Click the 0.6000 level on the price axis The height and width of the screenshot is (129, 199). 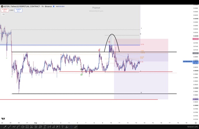coord(196,71)
